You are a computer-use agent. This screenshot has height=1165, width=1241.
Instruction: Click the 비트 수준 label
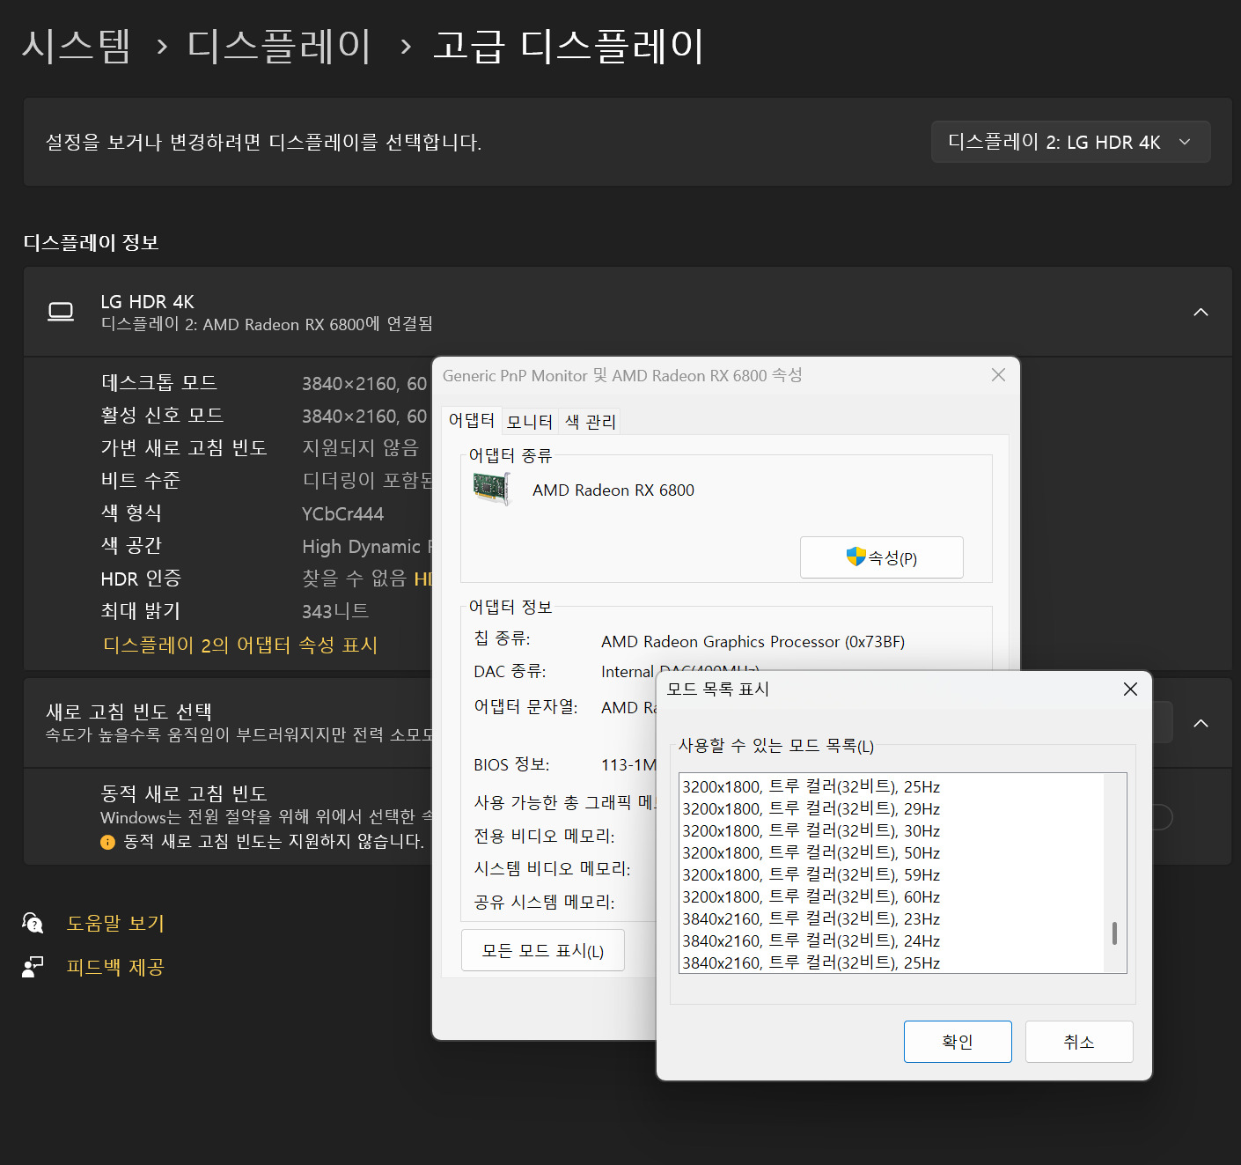pyautogui.click(x=140, y=480)
